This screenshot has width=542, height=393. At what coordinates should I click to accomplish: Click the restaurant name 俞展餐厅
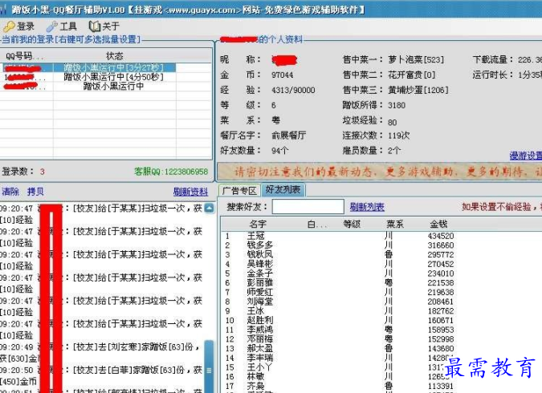tap(288, 136)
